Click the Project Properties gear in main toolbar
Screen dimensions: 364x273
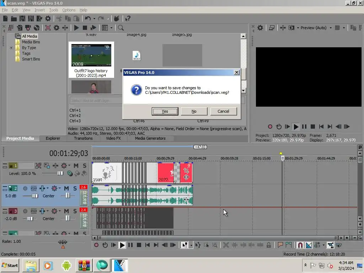(x=48, y=18)
